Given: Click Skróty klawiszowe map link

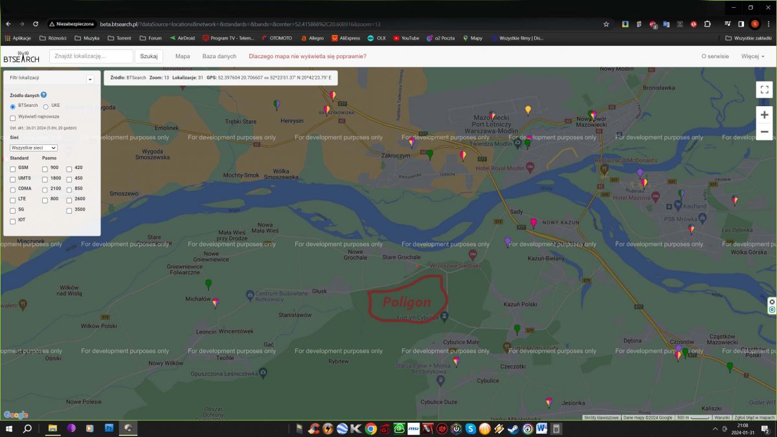Looking at the screenshot, I should point(601,418).
